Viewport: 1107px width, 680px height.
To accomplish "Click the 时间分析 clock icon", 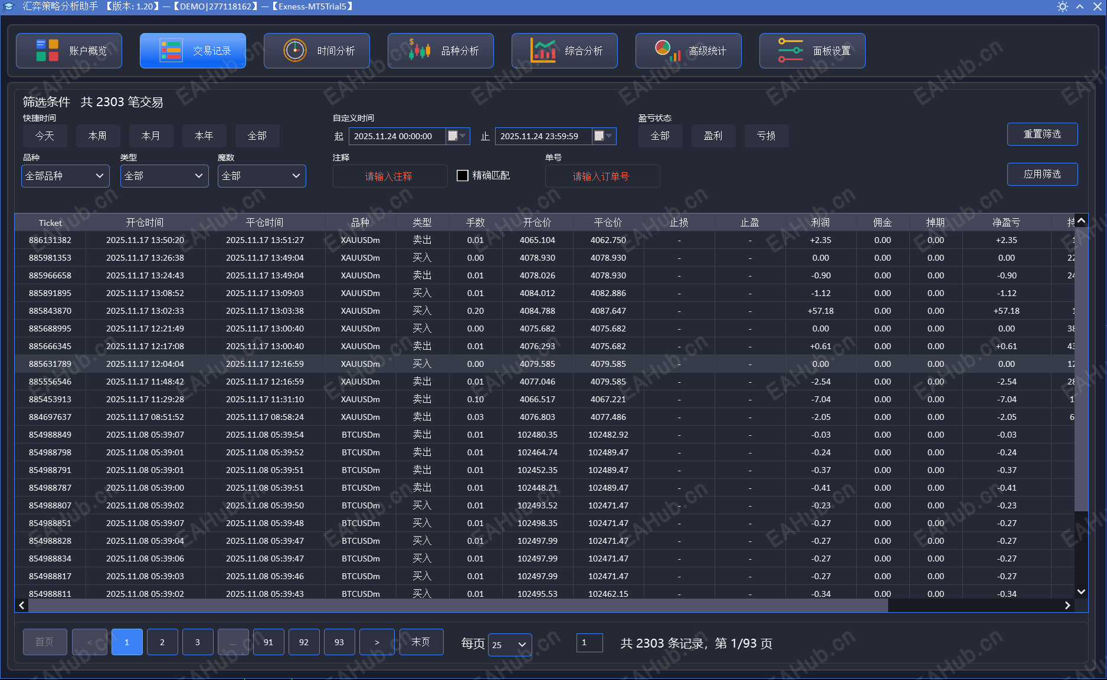I will (x=295, y=51).
